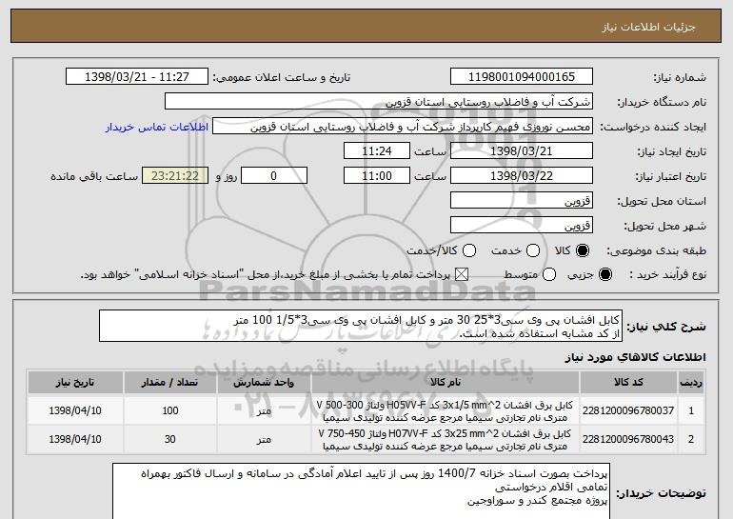Select the خدمت radio button
Screen dimensions: 733x519
pyautogui.click(x=533, y=250)
